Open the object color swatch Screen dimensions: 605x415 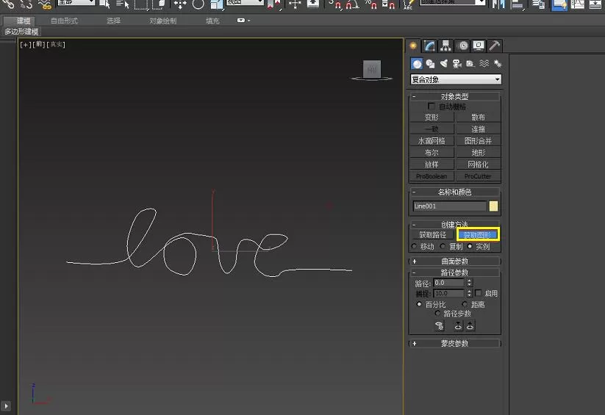[x=493, y=206]
